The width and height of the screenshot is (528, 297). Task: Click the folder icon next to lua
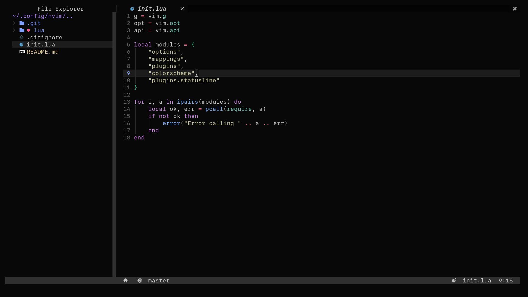click(22, 30)
